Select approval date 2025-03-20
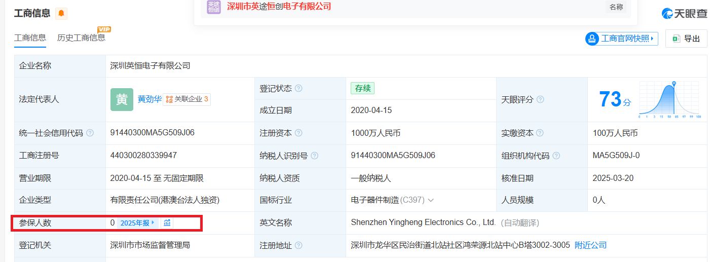This screenshot has height=262, width=710. (x=613, y=178)
